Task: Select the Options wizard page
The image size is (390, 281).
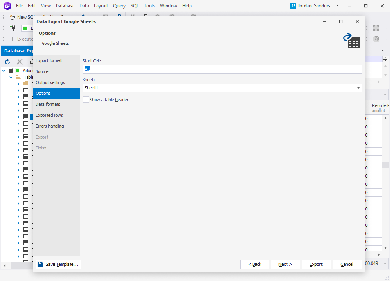Action: point(56,93)
